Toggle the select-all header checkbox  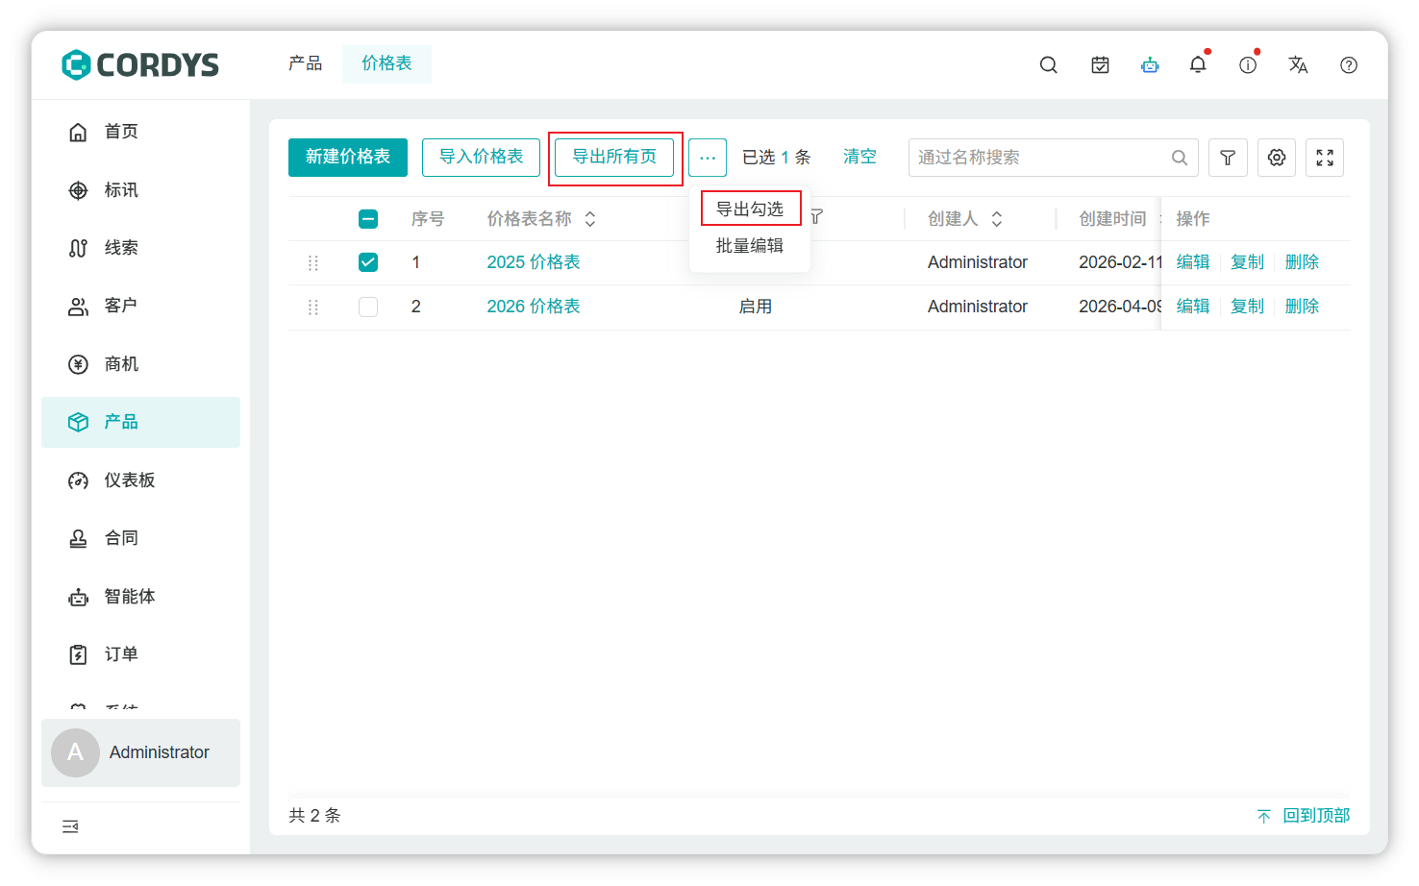point(368,219)
